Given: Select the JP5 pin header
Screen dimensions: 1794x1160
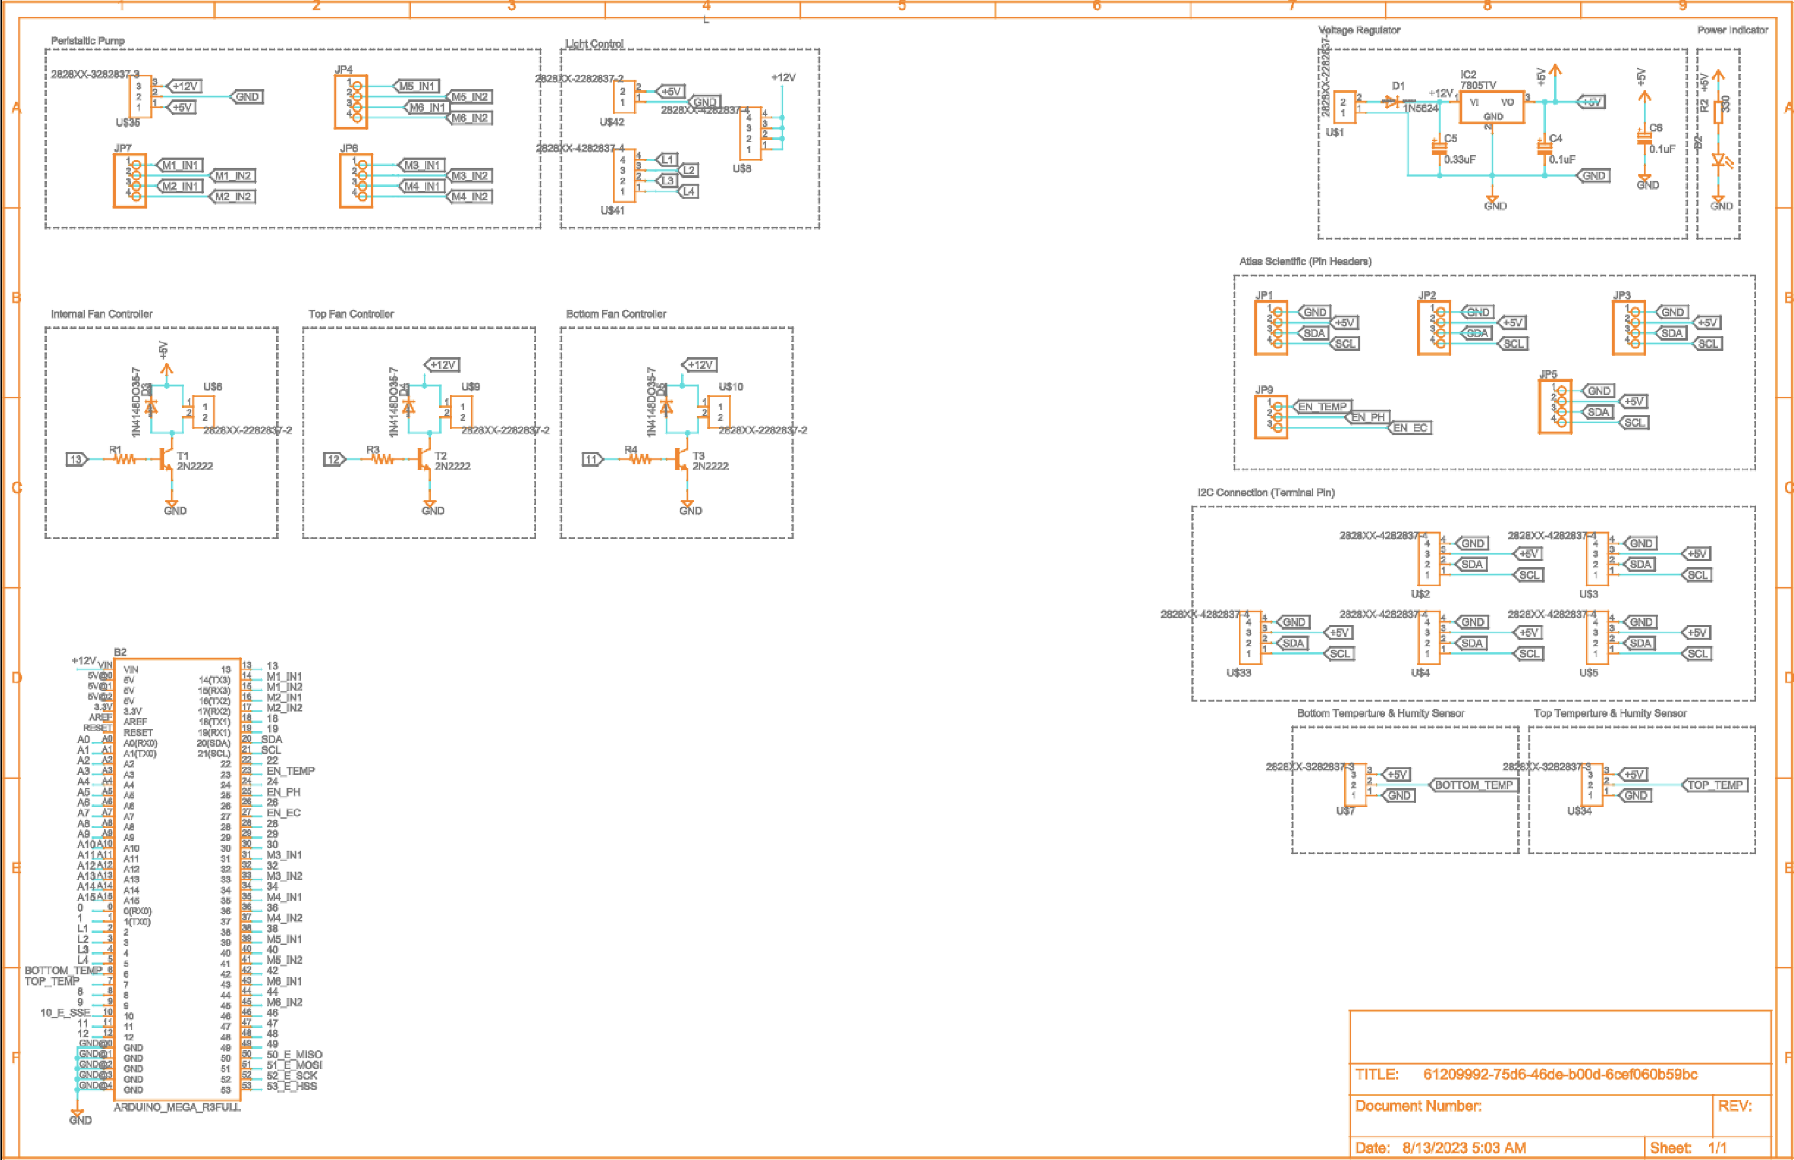Looking at the screenshot, I should click(x=1555, y=407).
